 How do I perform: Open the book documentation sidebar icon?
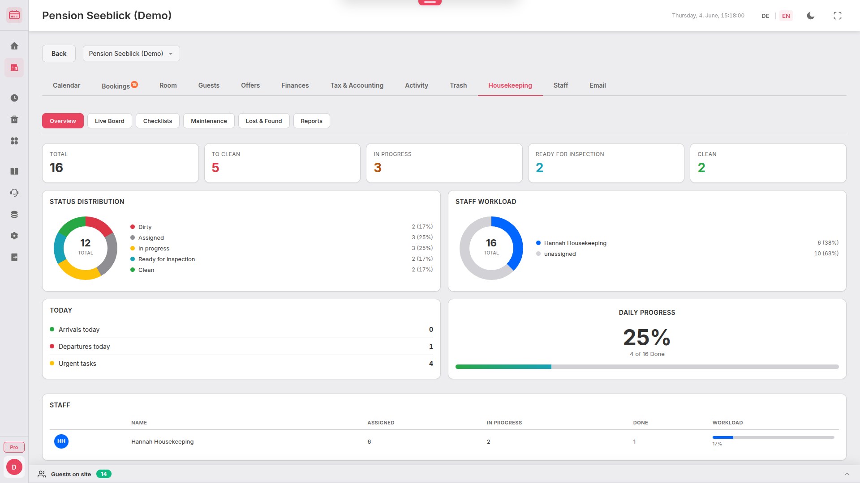tap(14, 171)
